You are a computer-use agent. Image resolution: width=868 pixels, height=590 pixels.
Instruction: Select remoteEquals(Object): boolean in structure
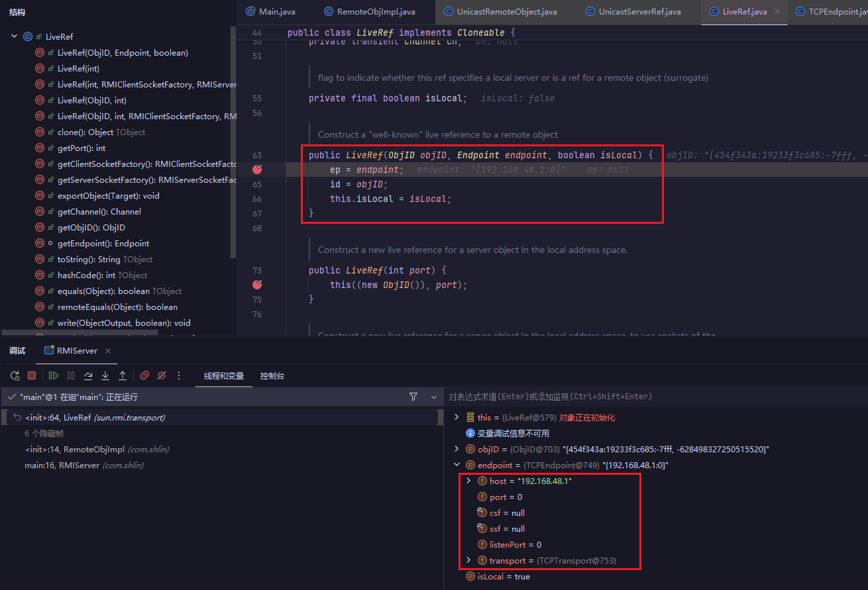point(117,307)
